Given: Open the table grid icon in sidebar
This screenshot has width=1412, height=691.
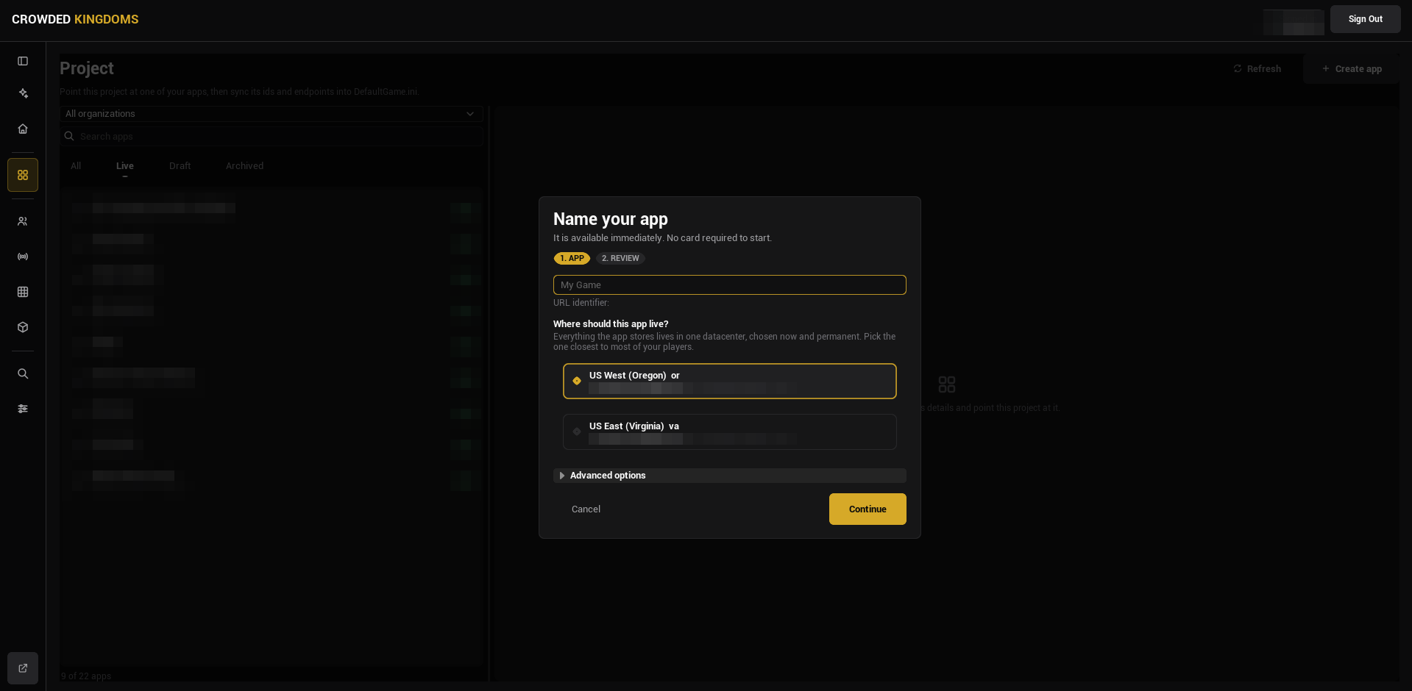Looking at the screenshot, I should 23,292.
